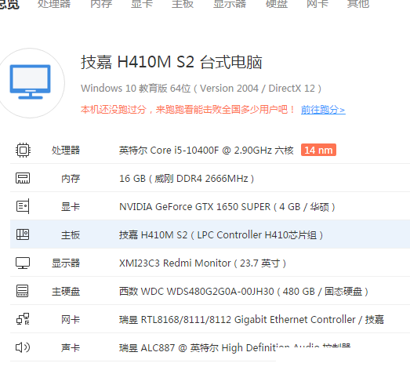Click the graphics card icon

coord(23,206)
